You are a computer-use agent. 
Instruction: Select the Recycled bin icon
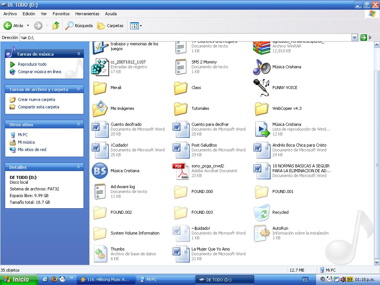[x=262, y=213]
